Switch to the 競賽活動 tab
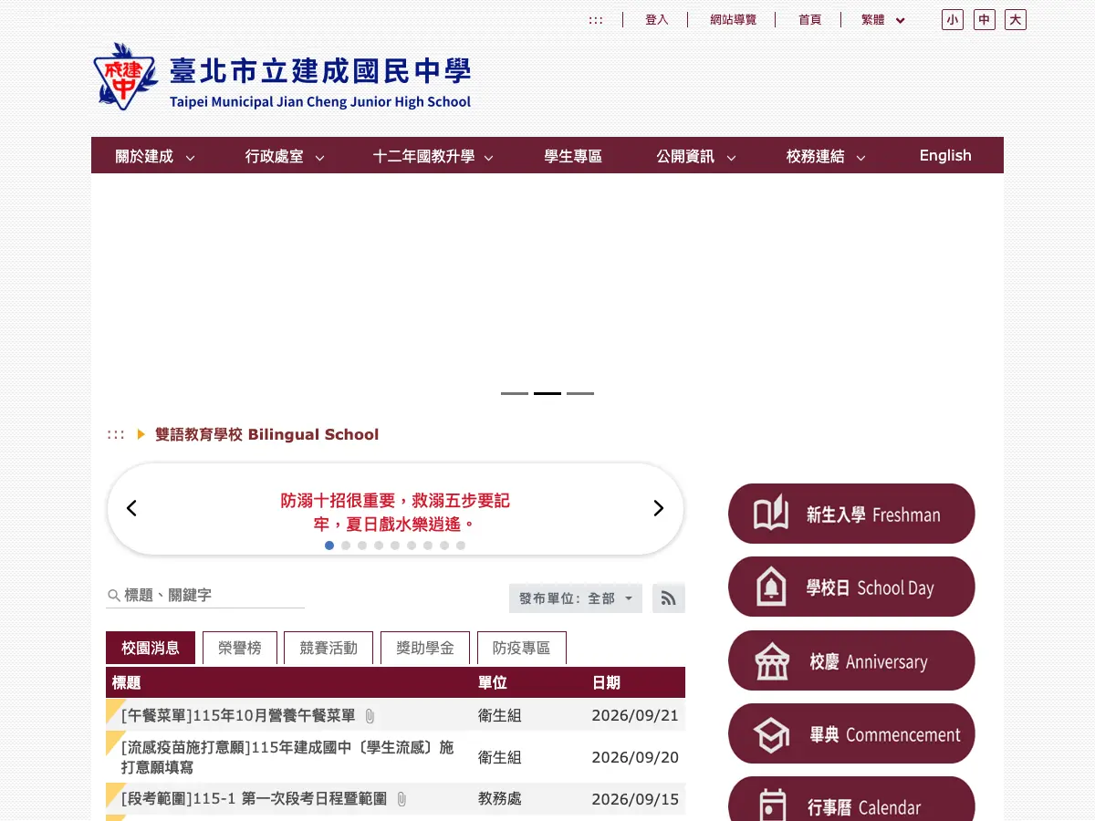1095x821 pixels. [x=328, y=648]
